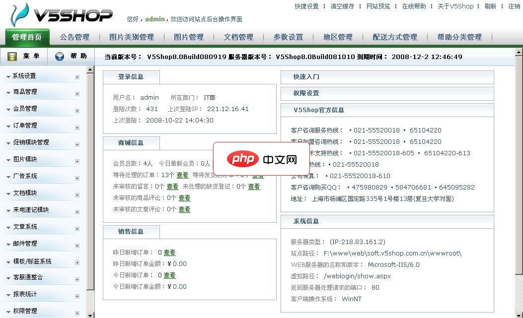
Task: Click 查看 next to 等待处理的订单
Action: 182,175
